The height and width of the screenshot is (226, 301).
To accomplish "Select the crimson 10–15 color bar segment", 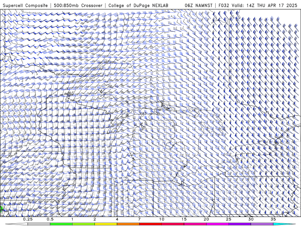I will (173, 224).
